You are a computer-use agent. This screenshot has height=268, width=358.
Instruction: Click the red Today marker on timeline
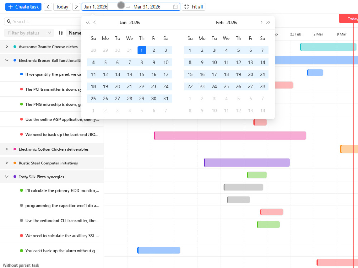tap(349, 19)
